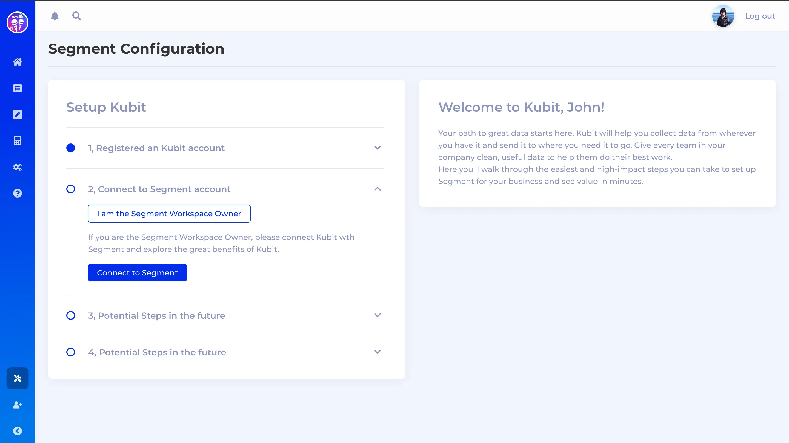Viewport: 789px width, 443px height.
Task: Click the user profile avatar
Action: pos(723,16)
